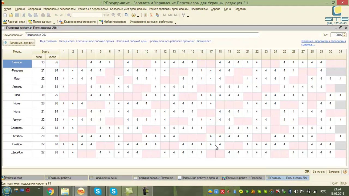Click the Print toolbar icon
The image size is (349, 196).
coord(43,15)
